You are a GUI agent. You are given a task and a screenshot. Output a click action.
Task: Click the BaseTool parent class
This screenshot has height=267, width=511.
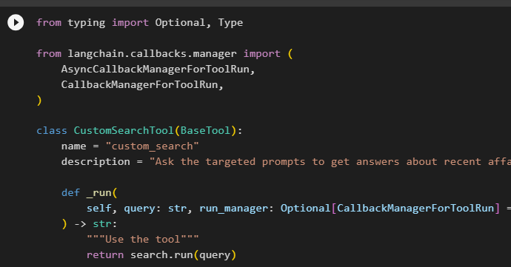[205, 131]
